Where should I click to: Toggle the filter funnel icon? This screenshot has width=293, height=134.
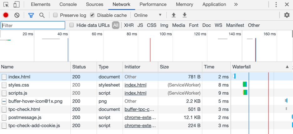click(x=31, y=15)
